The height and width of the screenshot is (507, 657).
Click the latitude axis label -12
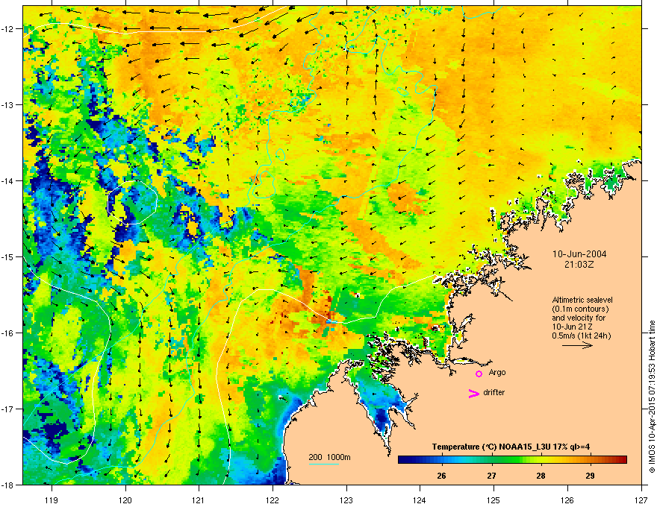[x=7, y=29]
